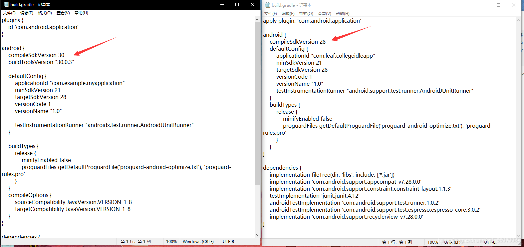
Task: Close the left build.gradle Notepad window
Action: (x=252, y=4)
